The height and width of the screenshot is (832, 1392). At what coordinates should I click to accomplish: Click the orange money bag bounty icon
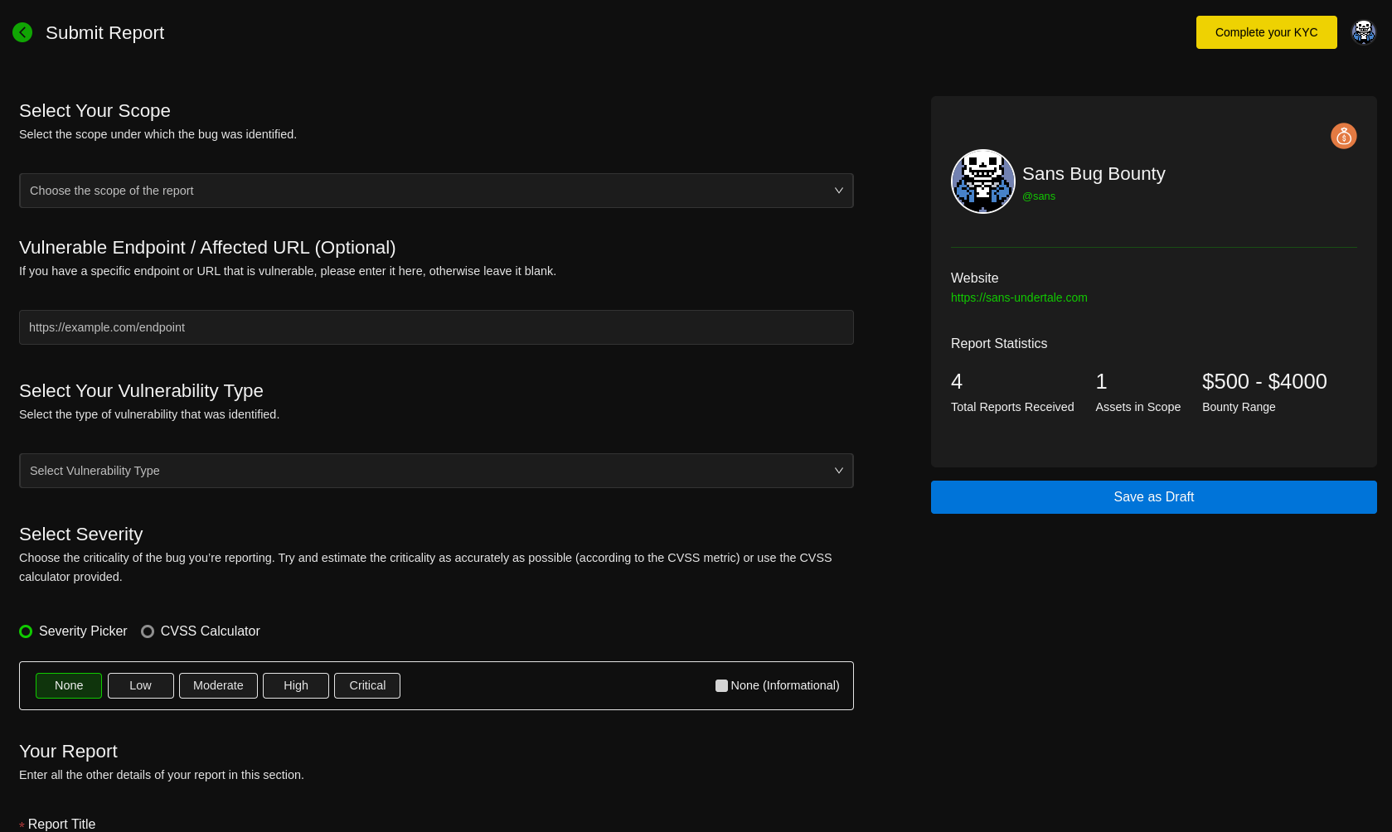1343,136
